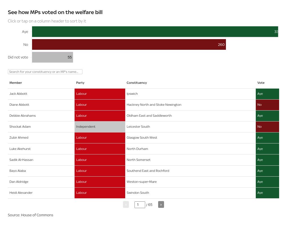
Task: Click the previous page arrow button
Action: pyautogui.click(x=126, y=204)
